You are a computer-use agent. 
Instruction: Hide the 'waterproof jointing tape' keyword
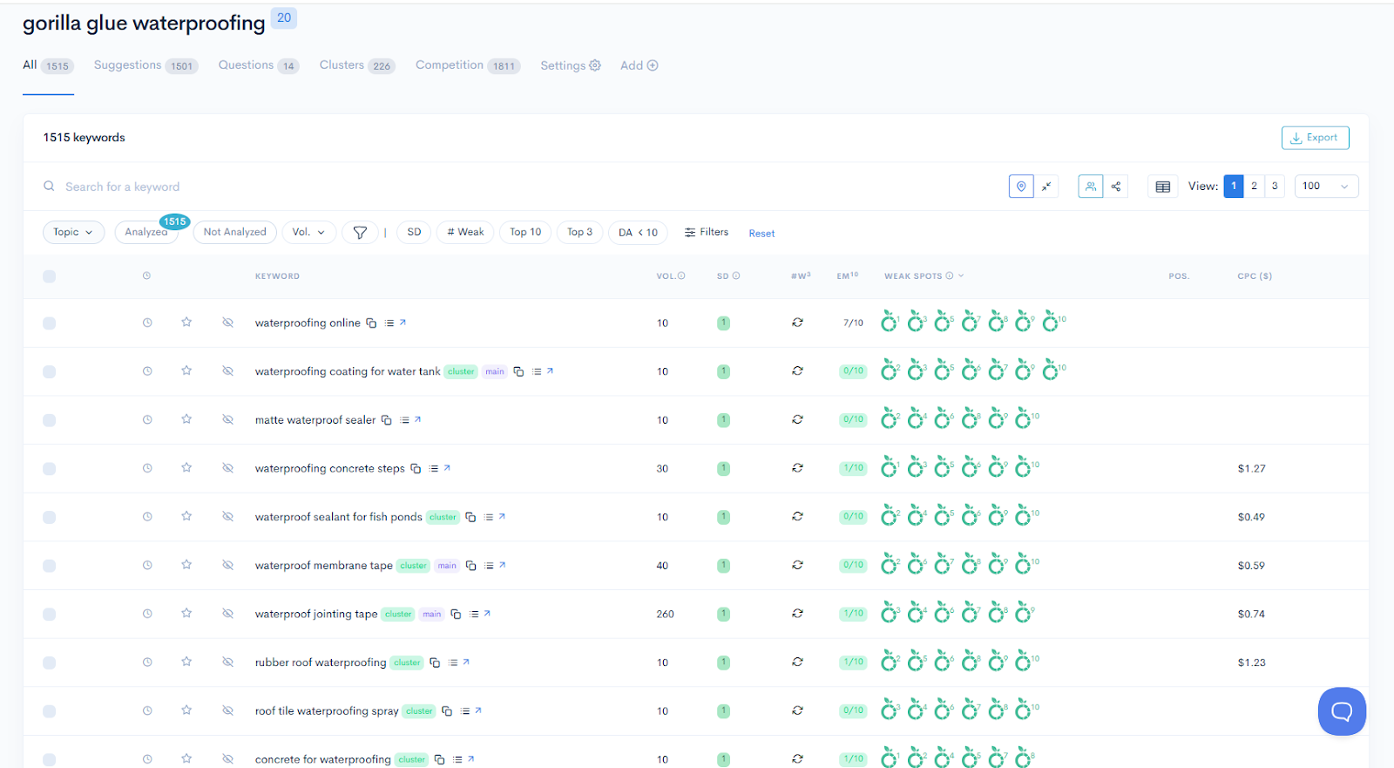click(227, 614)
